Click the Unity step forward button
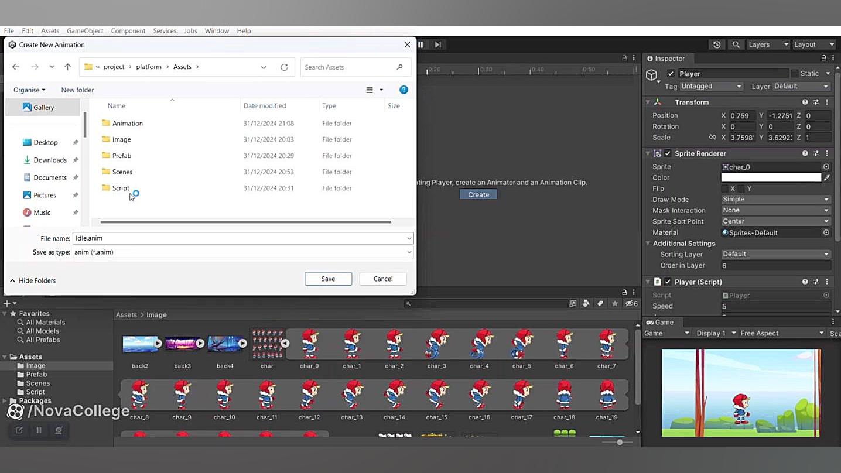The image size is (841, 473). (438, 44)
